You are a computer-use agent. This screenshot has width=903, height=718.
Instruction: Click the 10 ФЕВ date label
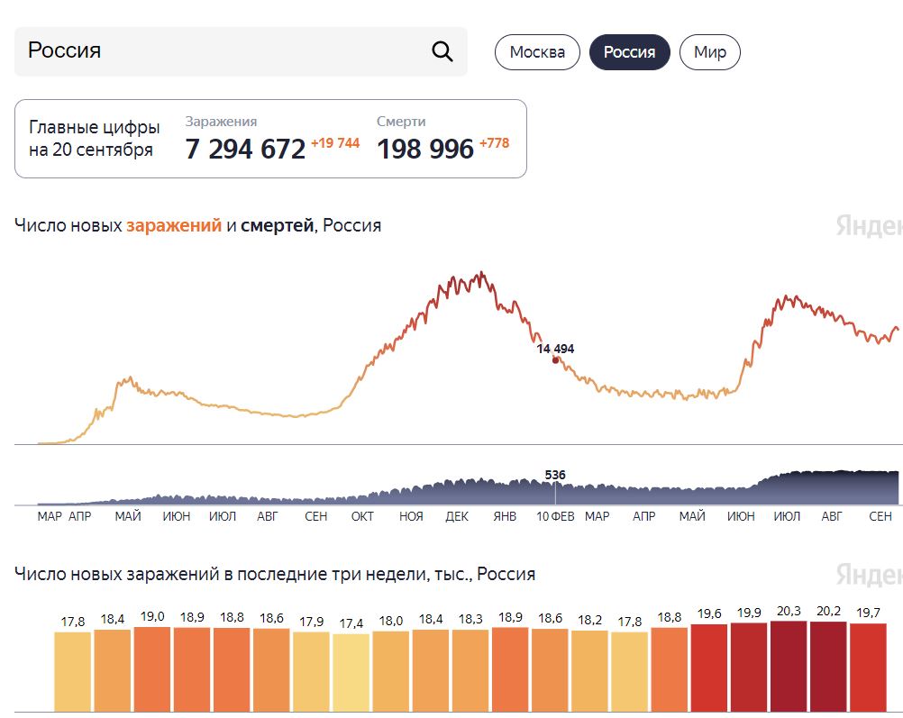click(555, 516)
